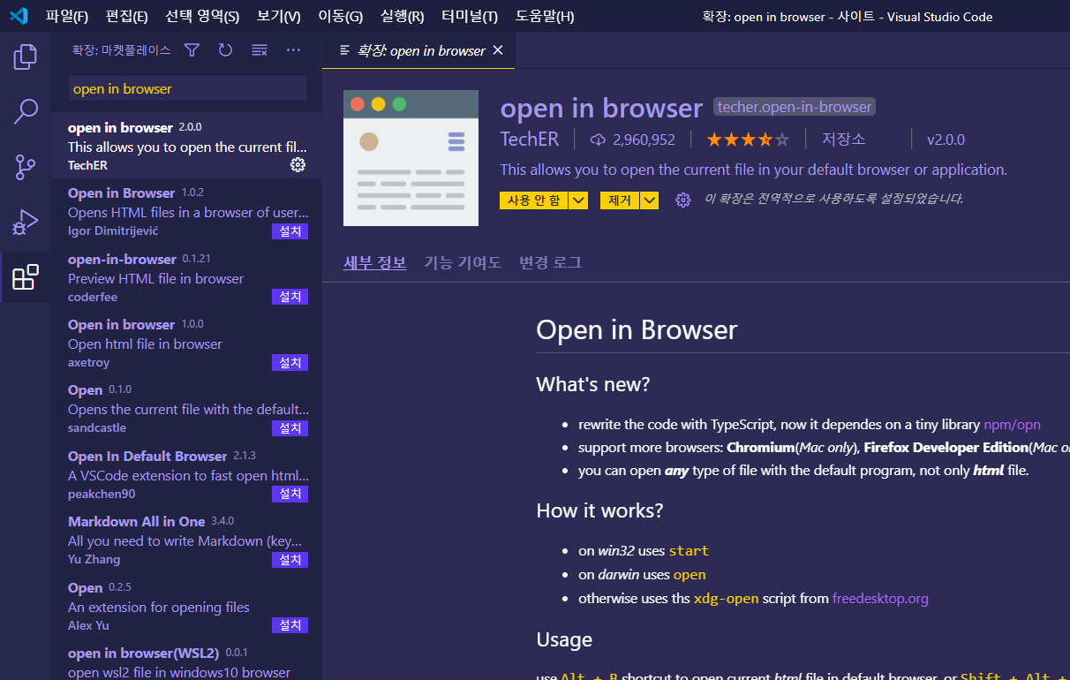
Task: Open the 편집(E) menu
Action: click(x=126, y=16)
